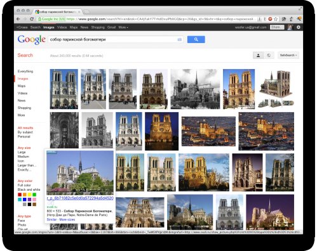Click the red round extension icon in address bar
The image size is (317, 251).
coord(270,19)
